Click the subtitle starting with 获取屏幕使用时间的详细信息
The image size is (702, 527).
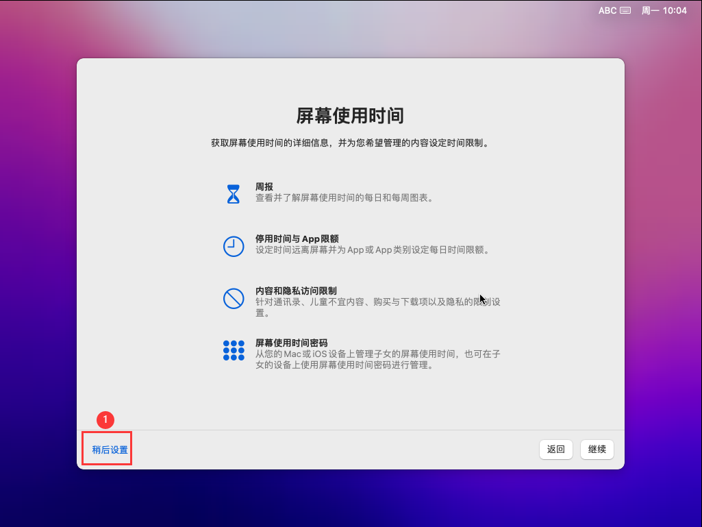tap(350, 143)
